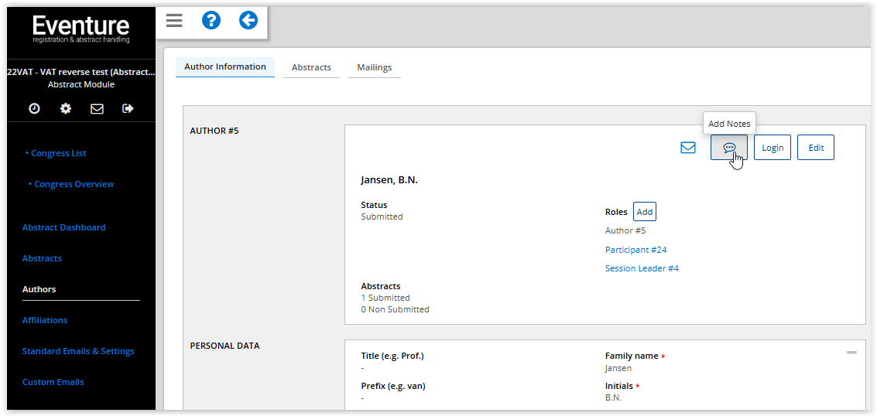Click the Add button next to Roles
Screen dimensions: 877x416
tap(645, 212)
